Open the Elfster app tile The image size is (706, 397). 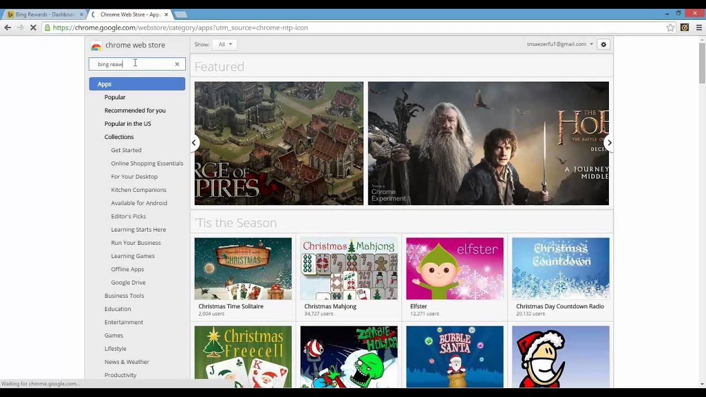click(454, 277)
